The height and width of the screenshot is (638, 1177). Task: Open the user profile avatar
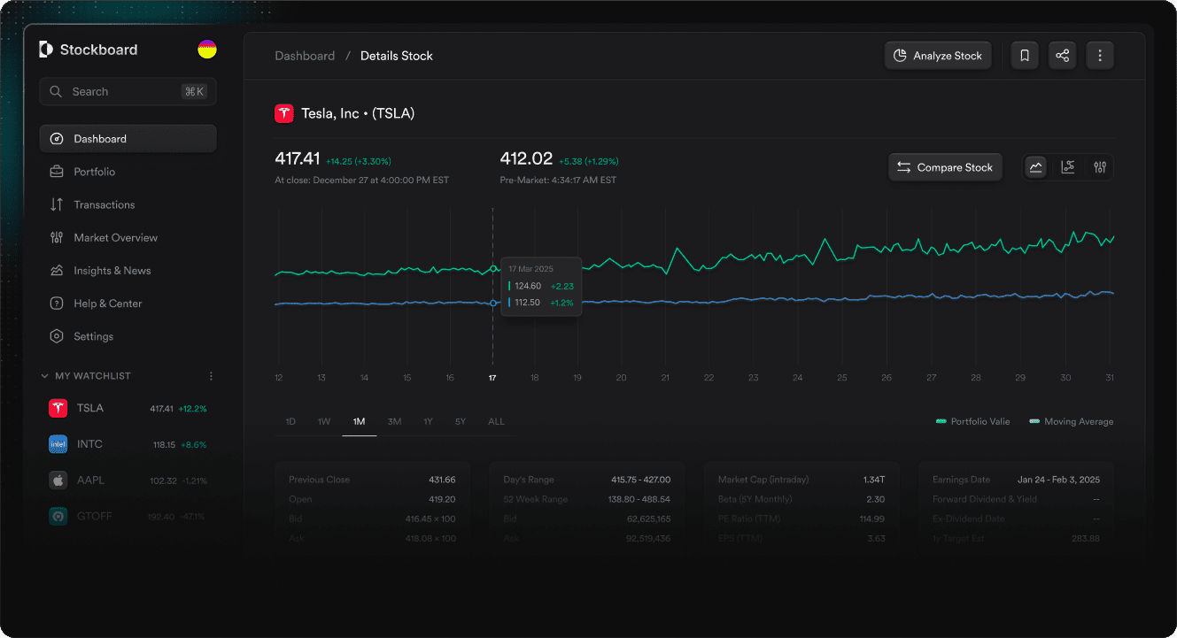[x=207, y=50]
